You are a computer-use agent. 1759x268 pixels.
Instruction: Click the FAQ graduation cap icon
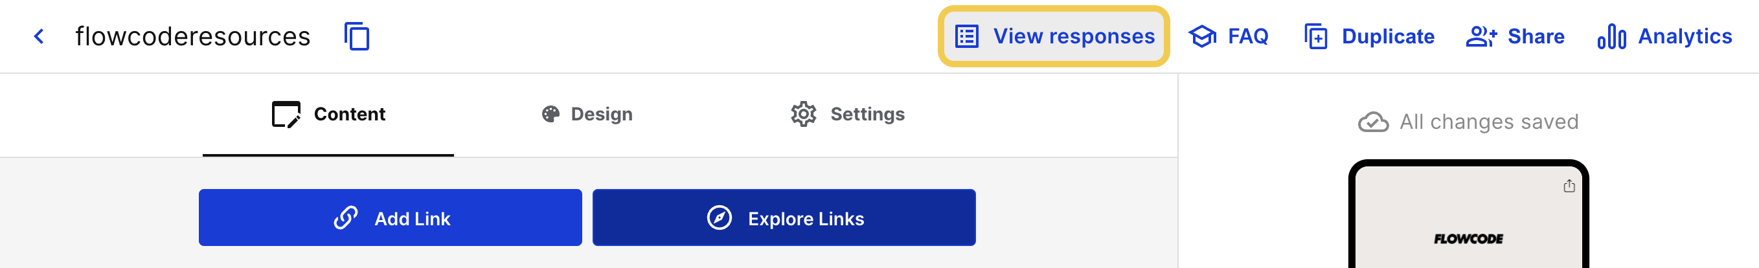click(x=1202, y=36)
